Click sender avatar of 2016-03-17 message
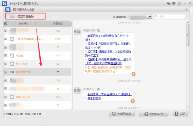The width and height of the screenshot is (193, 126). 77,90
